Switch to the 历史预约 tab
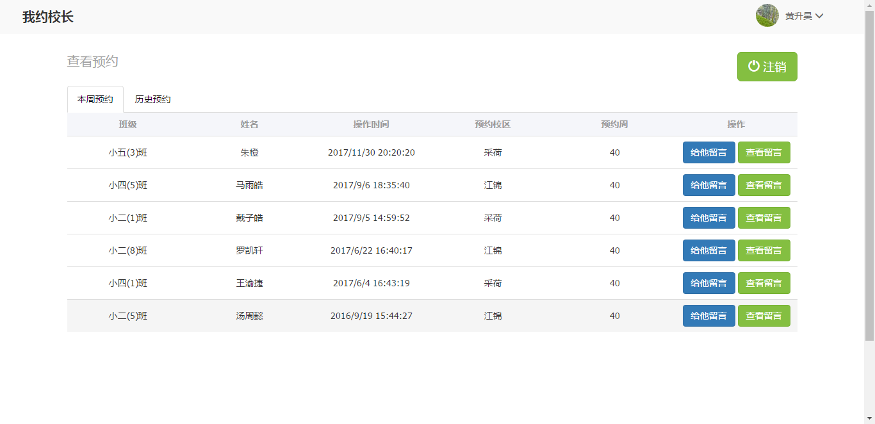Screen dimensions: 875x424 click(152, 99)
